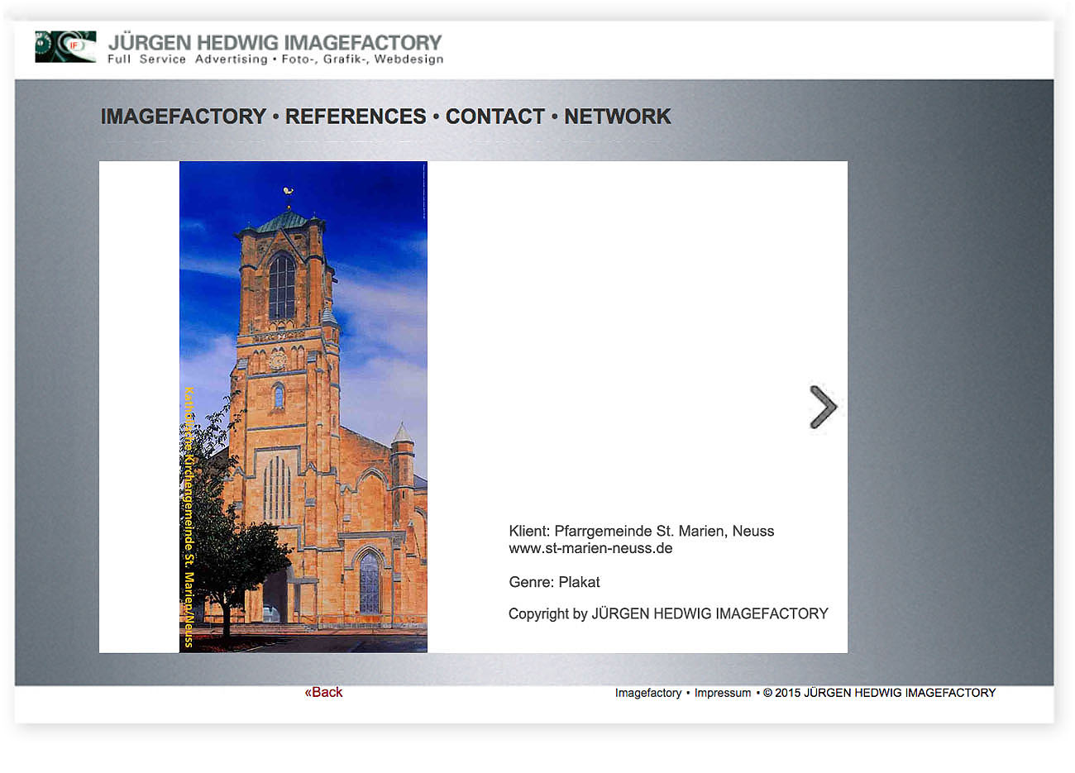Click the golden weathervane atop church tower
This screenshot has width=1075, height=773.
tap(288, 193)
